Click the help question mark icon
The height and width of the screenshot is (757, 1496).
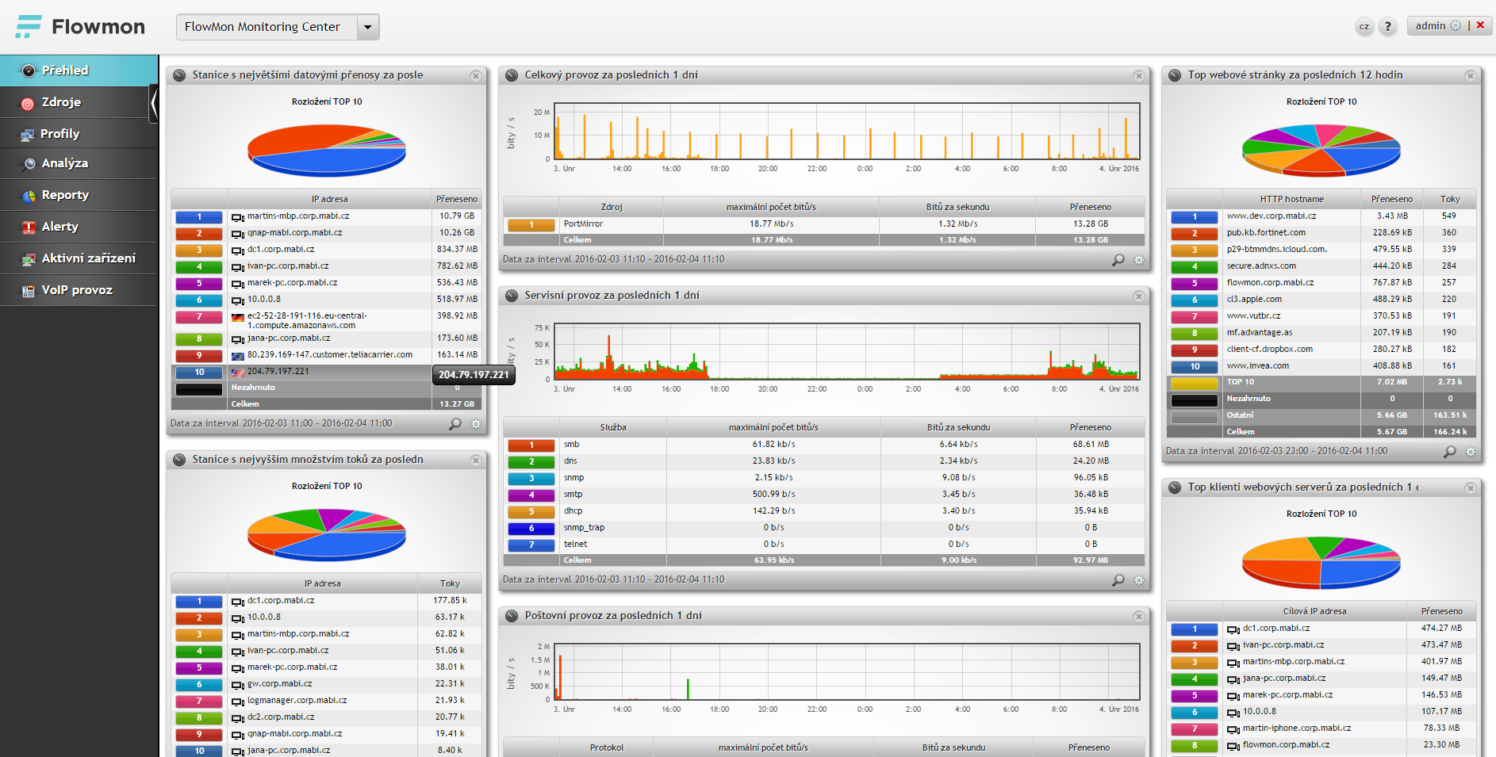tap(1387, 26)
